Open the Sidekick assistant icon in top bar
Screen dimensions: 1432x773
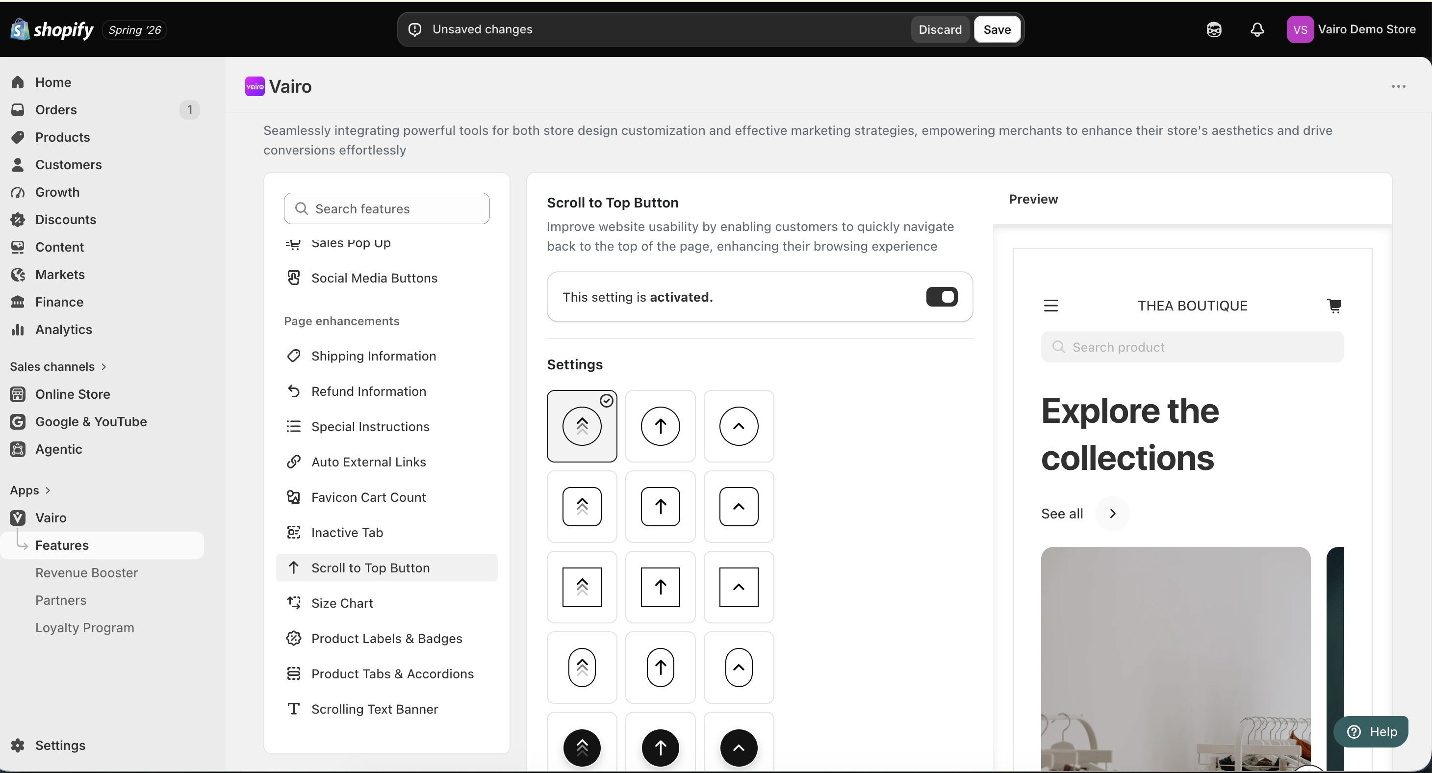coord(1214,29)
